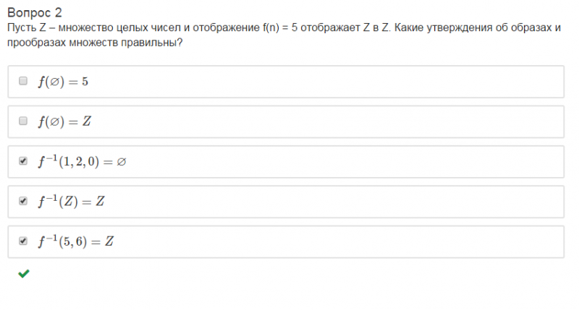Click the f(∅) = 5 formula text
Screen dimensions: 579x310
[63, 82]
